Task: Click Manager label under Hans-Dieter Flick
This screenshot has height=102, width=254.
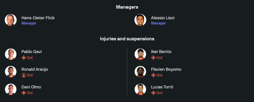Action: point(29,23)
